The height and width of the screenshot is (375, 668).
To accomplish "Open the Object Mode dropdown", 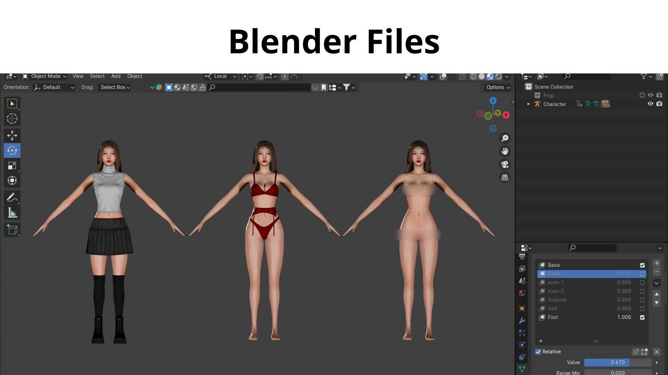I will point(44,76).
